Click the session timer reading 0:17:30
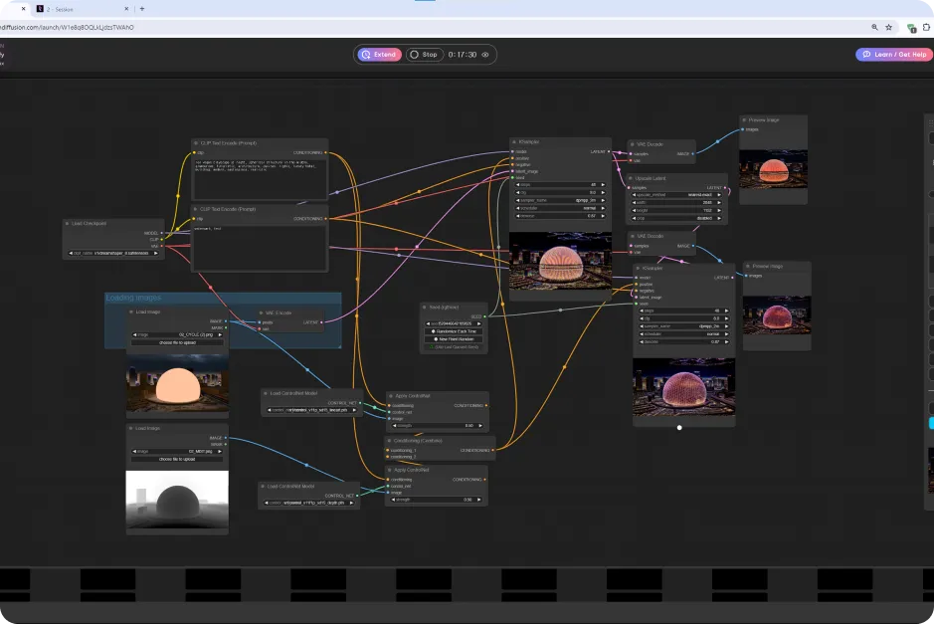Viewport: 934px width, 624px height. (463, 54)
